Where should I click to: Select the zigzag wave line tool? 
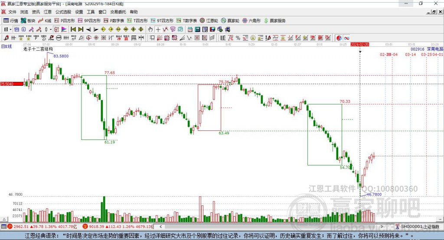[x=189, y=38]
